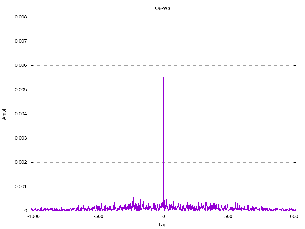Click the 0.004 y-axis tick value
The height and width of the screenshot is (229, 305).
[x=21, y=114]
